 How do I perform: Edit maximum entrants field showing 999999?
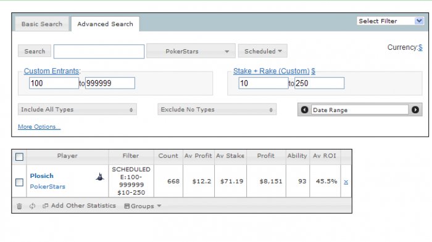coord(110,83)
